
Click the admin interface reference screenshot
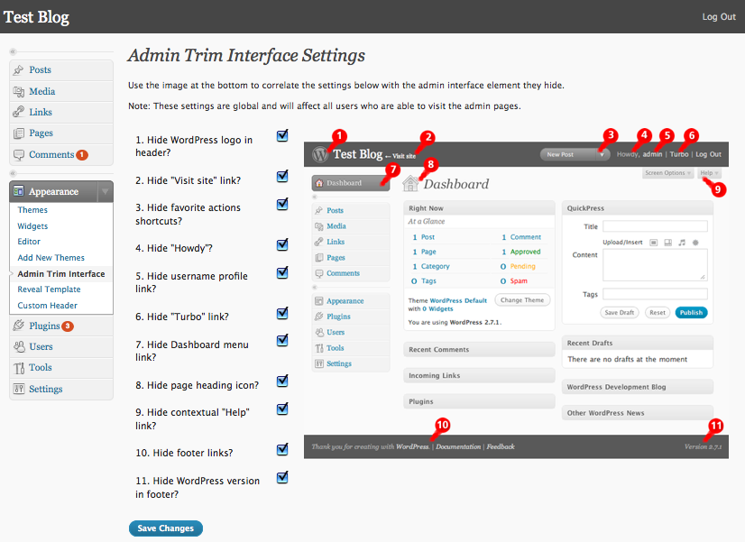516,294
